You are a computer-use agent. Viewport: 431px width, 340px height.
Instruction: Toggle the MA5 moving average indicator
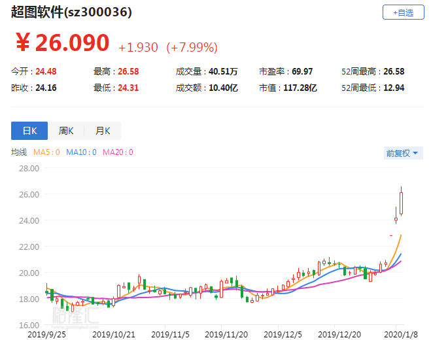click(46, 152)
